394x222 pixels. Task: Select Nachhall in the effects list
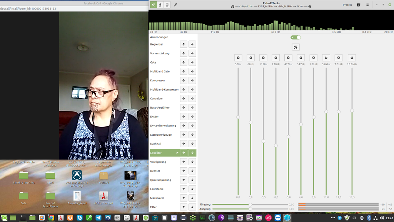(156, 144)
